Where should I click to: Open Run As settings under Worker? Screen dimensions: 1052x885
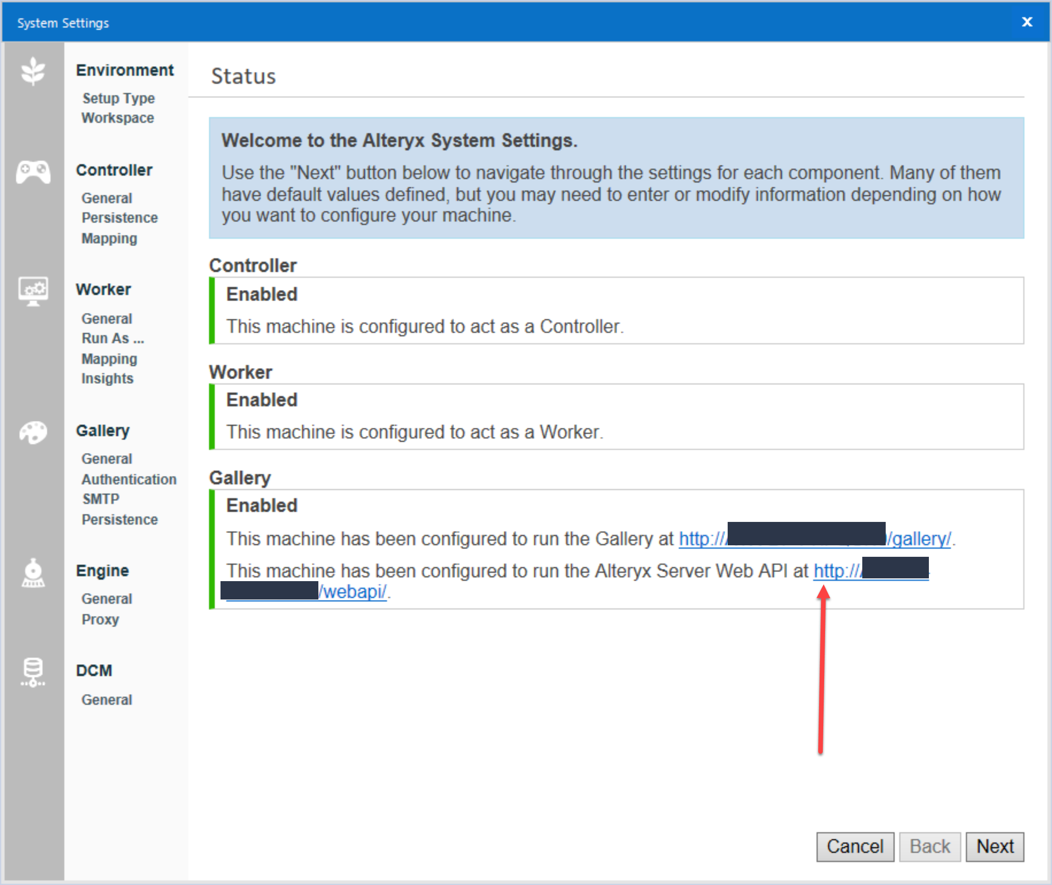(x=113, y=339)
